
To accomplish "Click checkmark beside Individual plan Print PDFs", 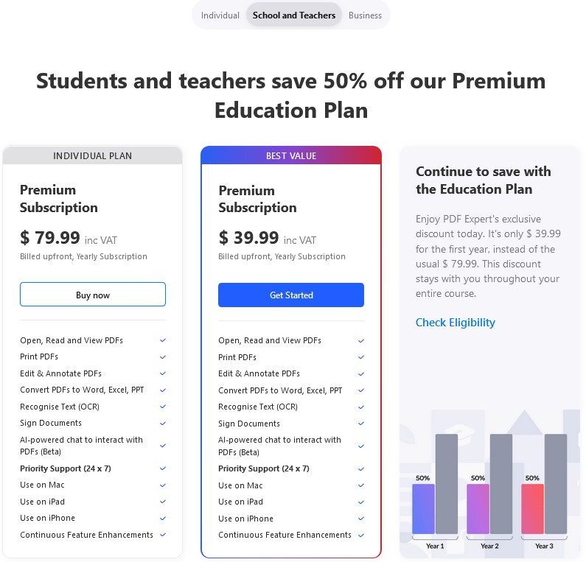I will [163, 357].
